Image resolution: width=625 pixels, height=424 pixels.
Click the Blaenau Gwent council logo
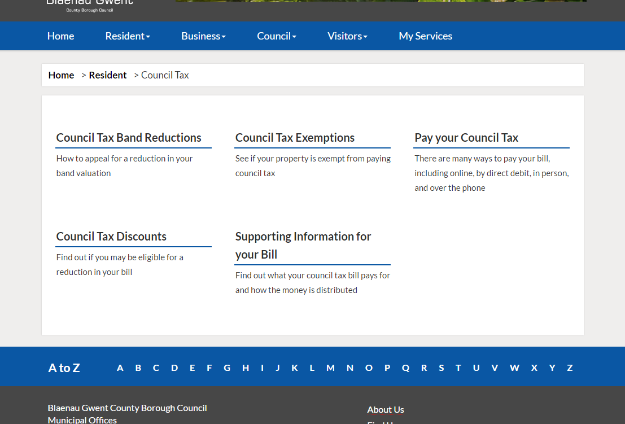click(90, 5)
